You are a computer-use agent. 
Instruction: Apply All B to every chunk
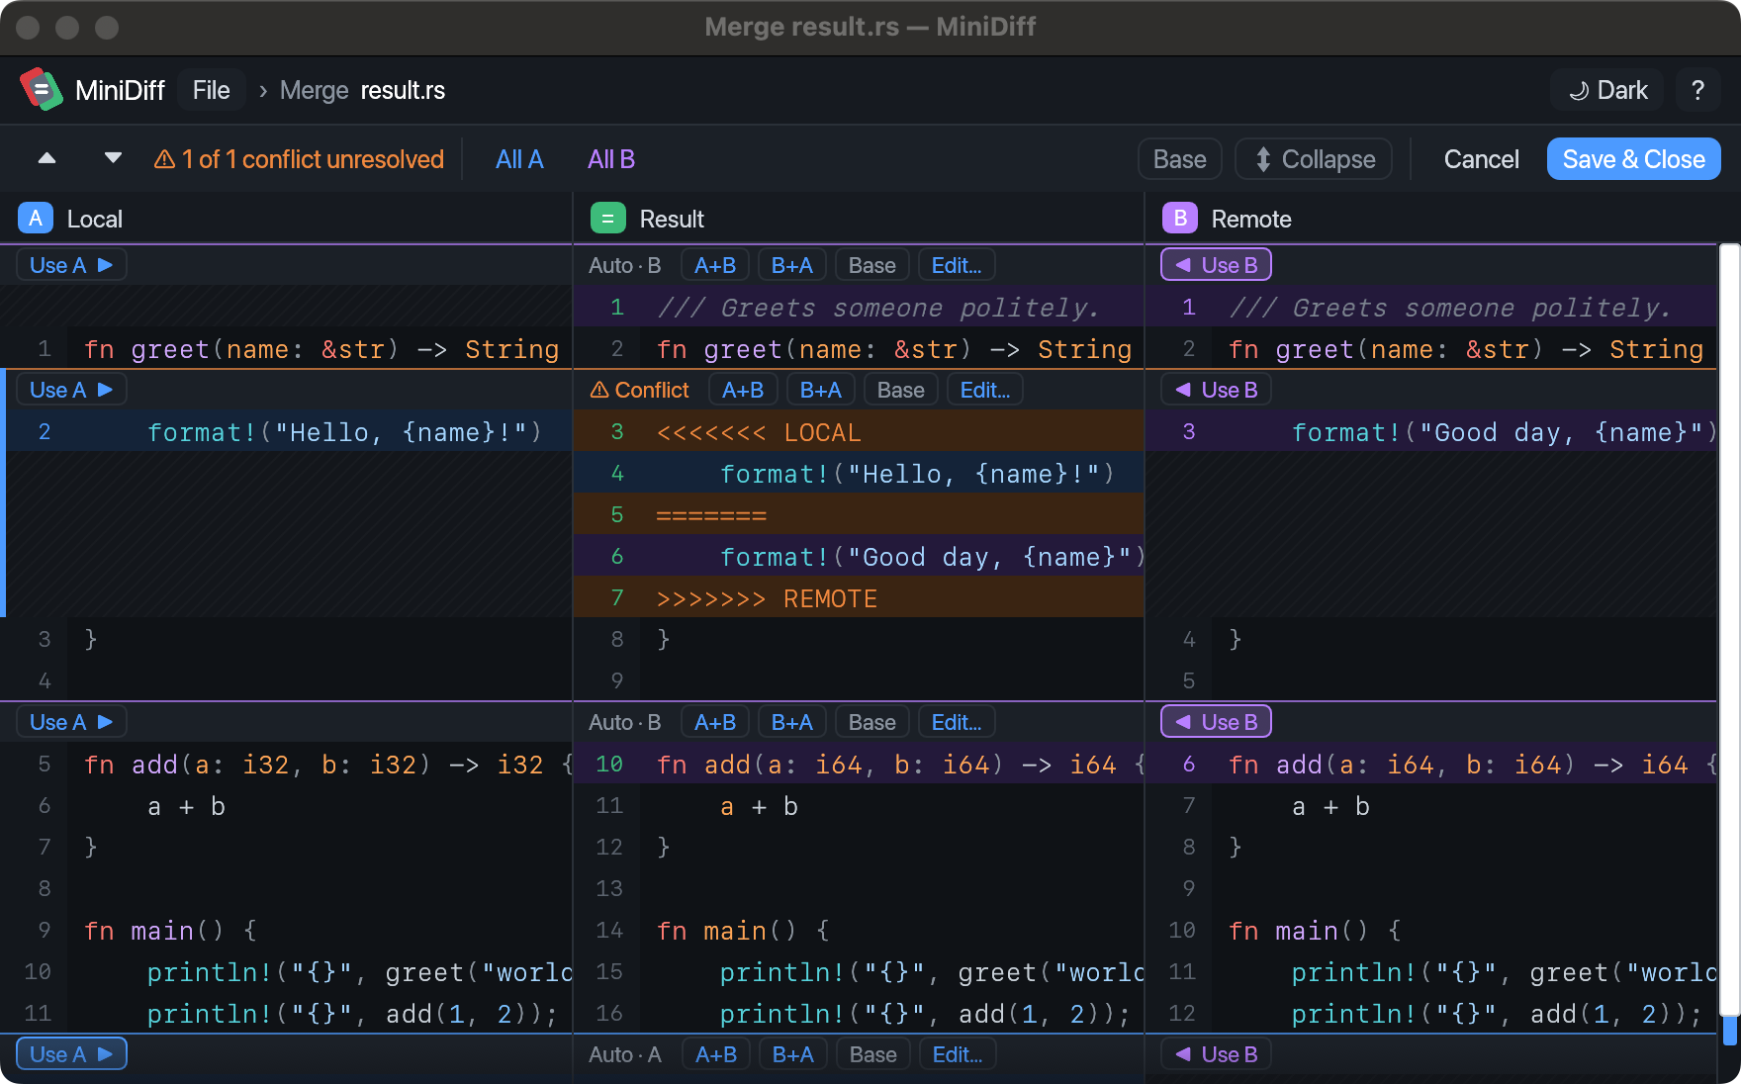tap(611, 159)
